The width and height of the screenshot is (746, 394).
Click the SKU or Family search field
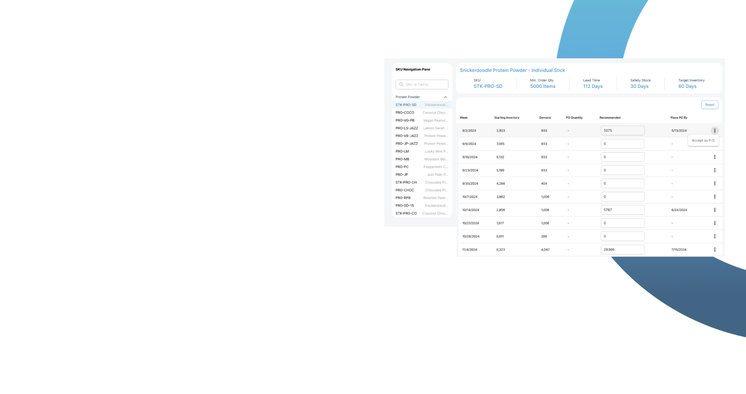425,84
